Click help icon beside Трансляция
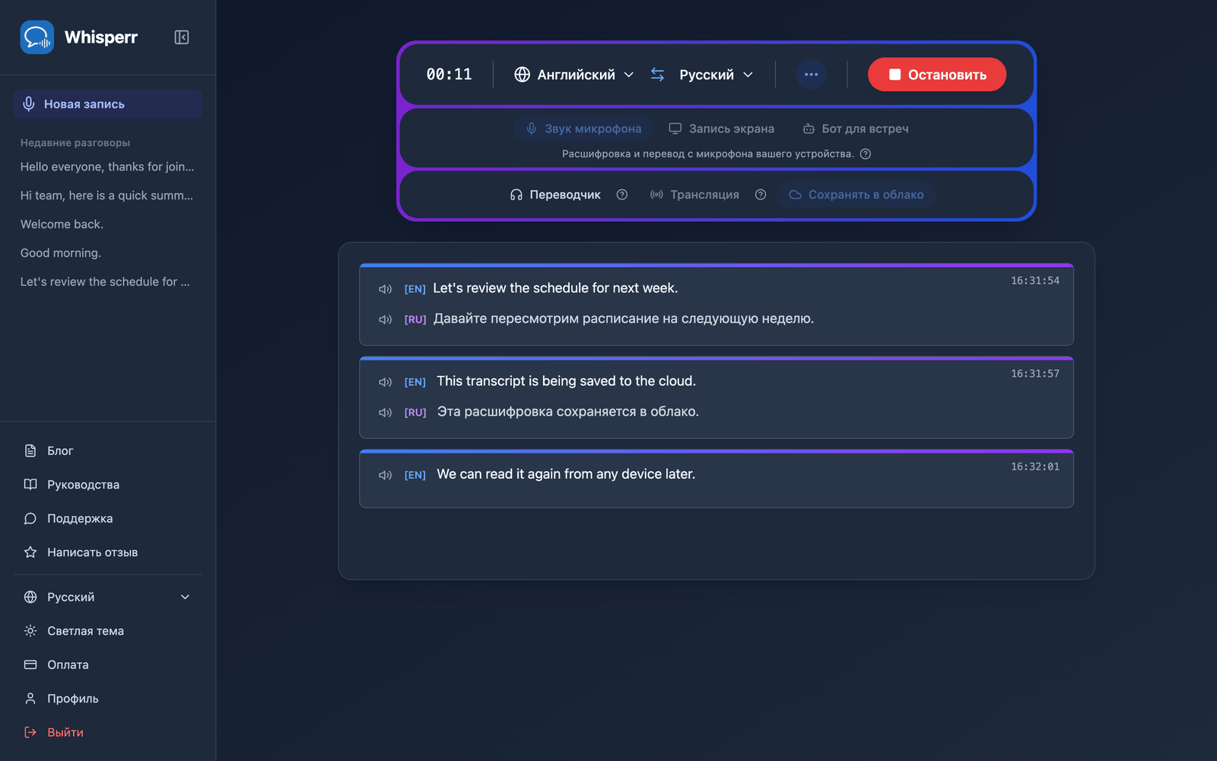The height and width of the screenshot is (761, 1217). (760, 195)
